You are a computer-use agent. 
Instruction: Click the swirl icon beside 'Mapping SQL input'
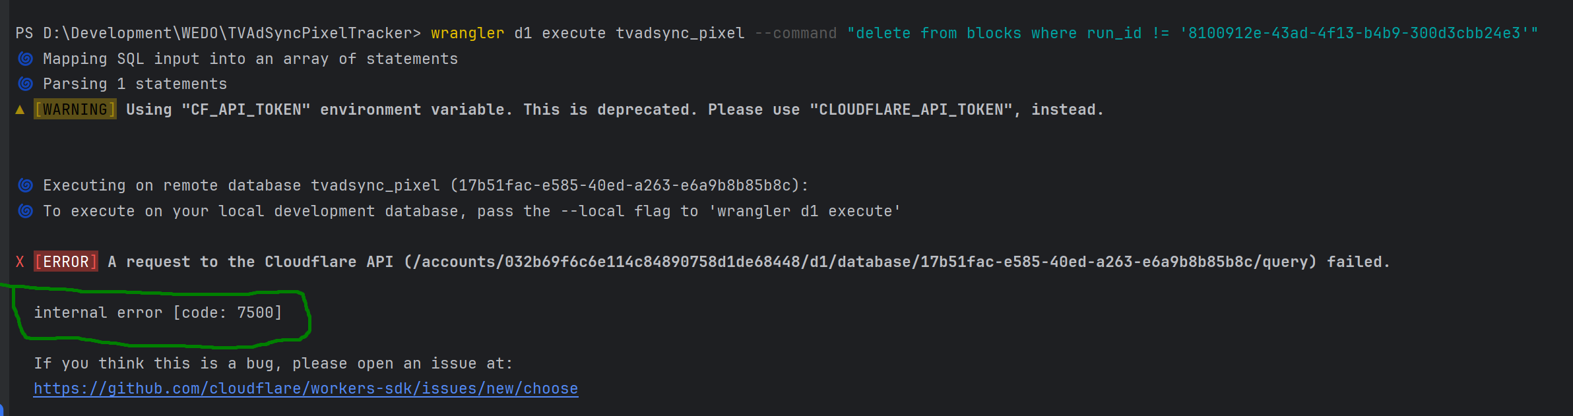25,59
